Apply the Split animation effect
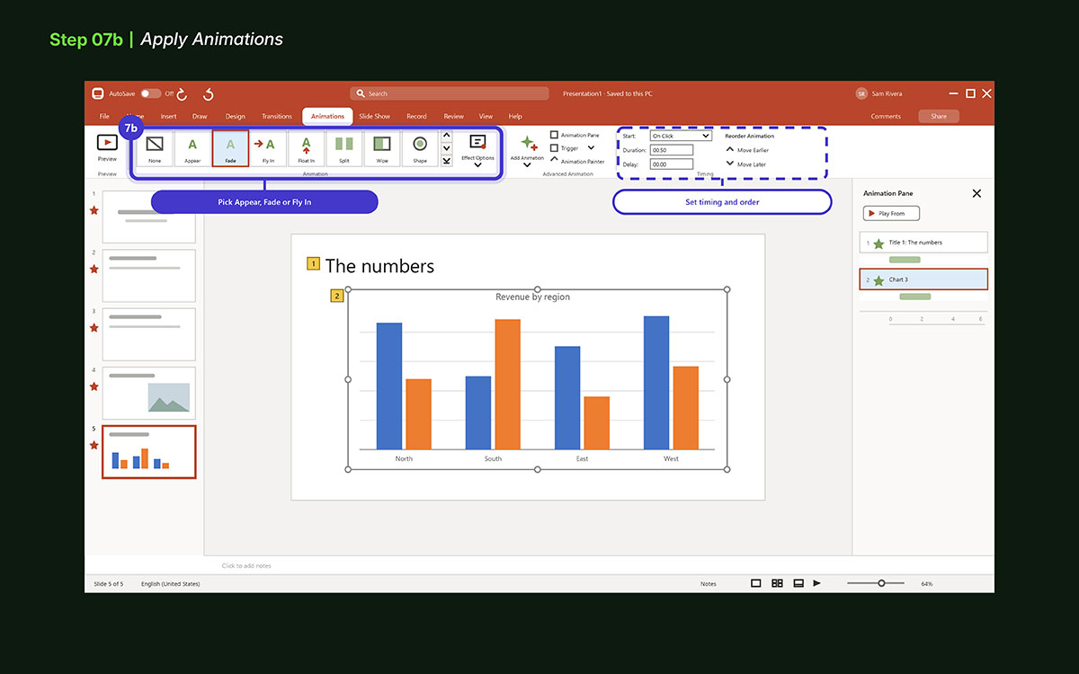 [344, 148]
